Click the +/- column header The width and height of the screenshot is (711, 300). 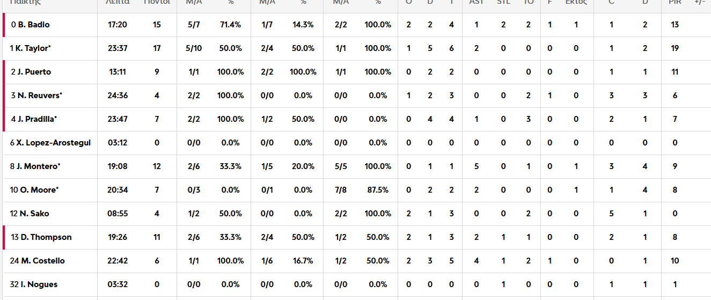pos(700,2)
